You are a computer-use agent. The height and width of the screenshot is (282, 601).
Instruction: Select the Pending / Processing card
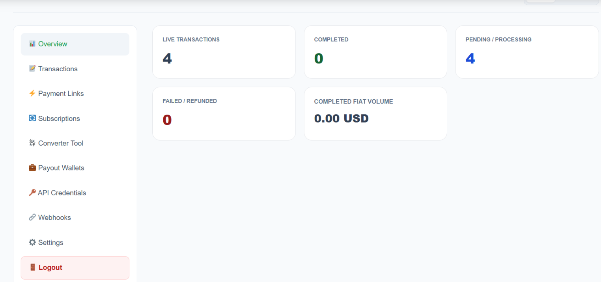[x=527, y=52]
